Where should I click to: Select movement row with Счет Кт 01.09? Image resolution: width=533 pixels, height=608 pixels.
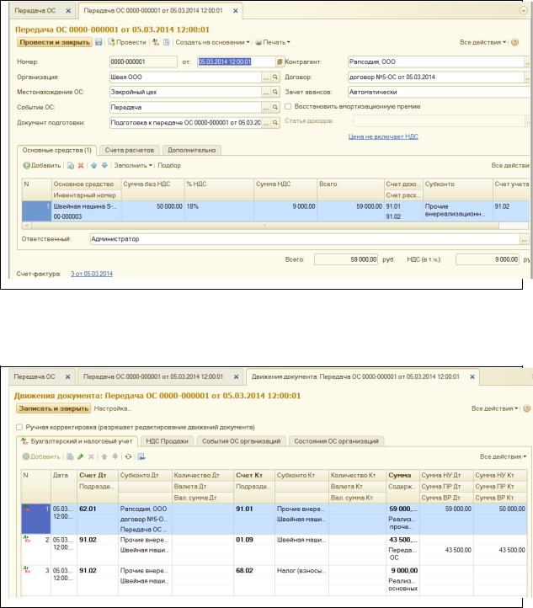pos(274,550)
